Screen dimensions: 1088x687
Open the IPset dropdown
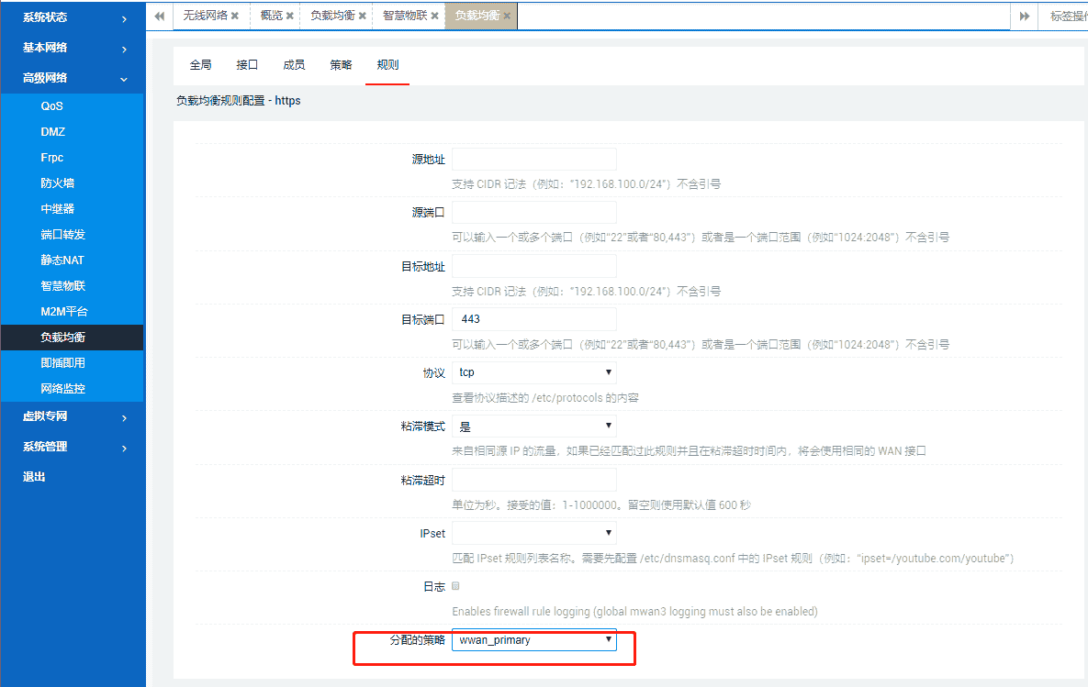pos(533,533)
